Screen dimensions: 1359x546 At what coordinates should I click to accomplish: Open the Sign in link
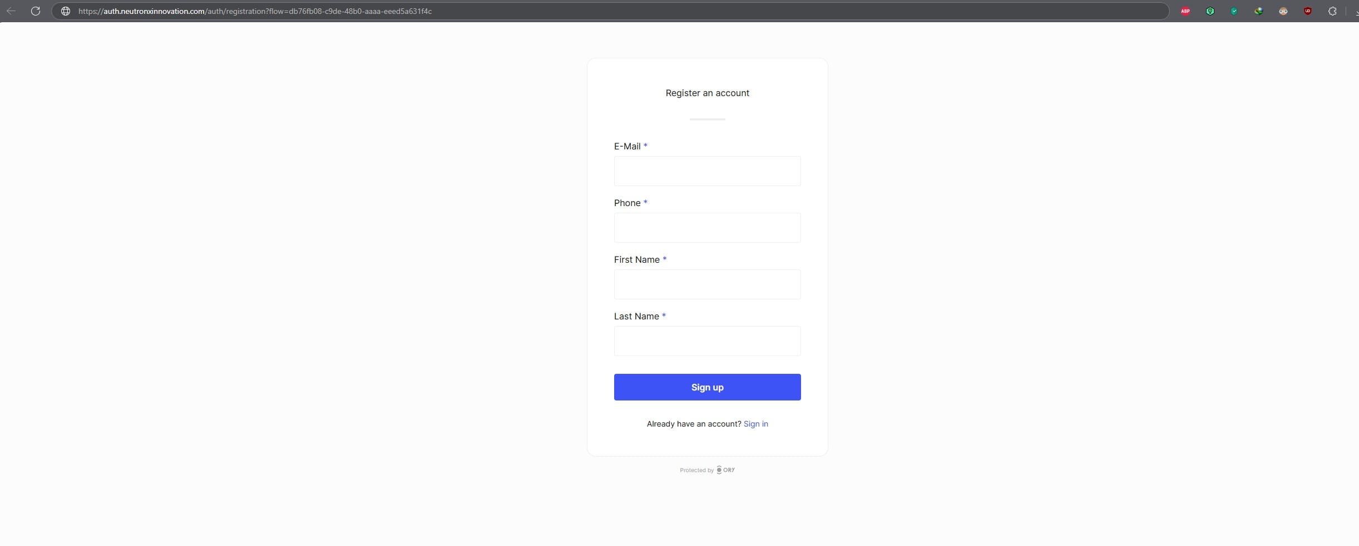click(755, 424)
